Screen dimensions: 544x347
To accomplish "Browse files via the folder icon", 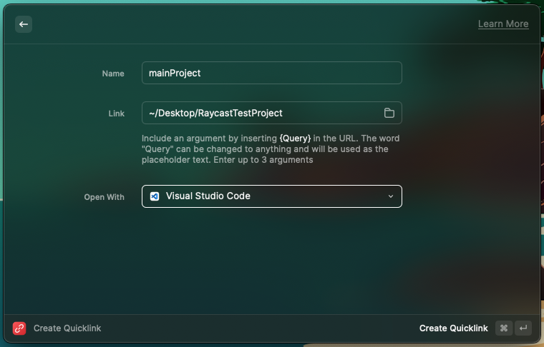I will [x=389, y=113].
